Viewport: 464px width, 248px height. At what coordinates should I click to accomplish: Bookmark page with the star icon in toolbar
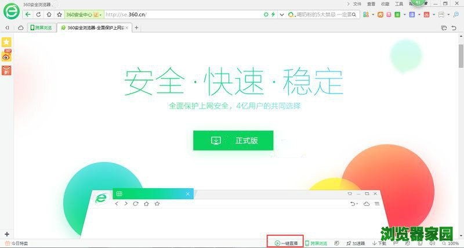pos(59,14)
